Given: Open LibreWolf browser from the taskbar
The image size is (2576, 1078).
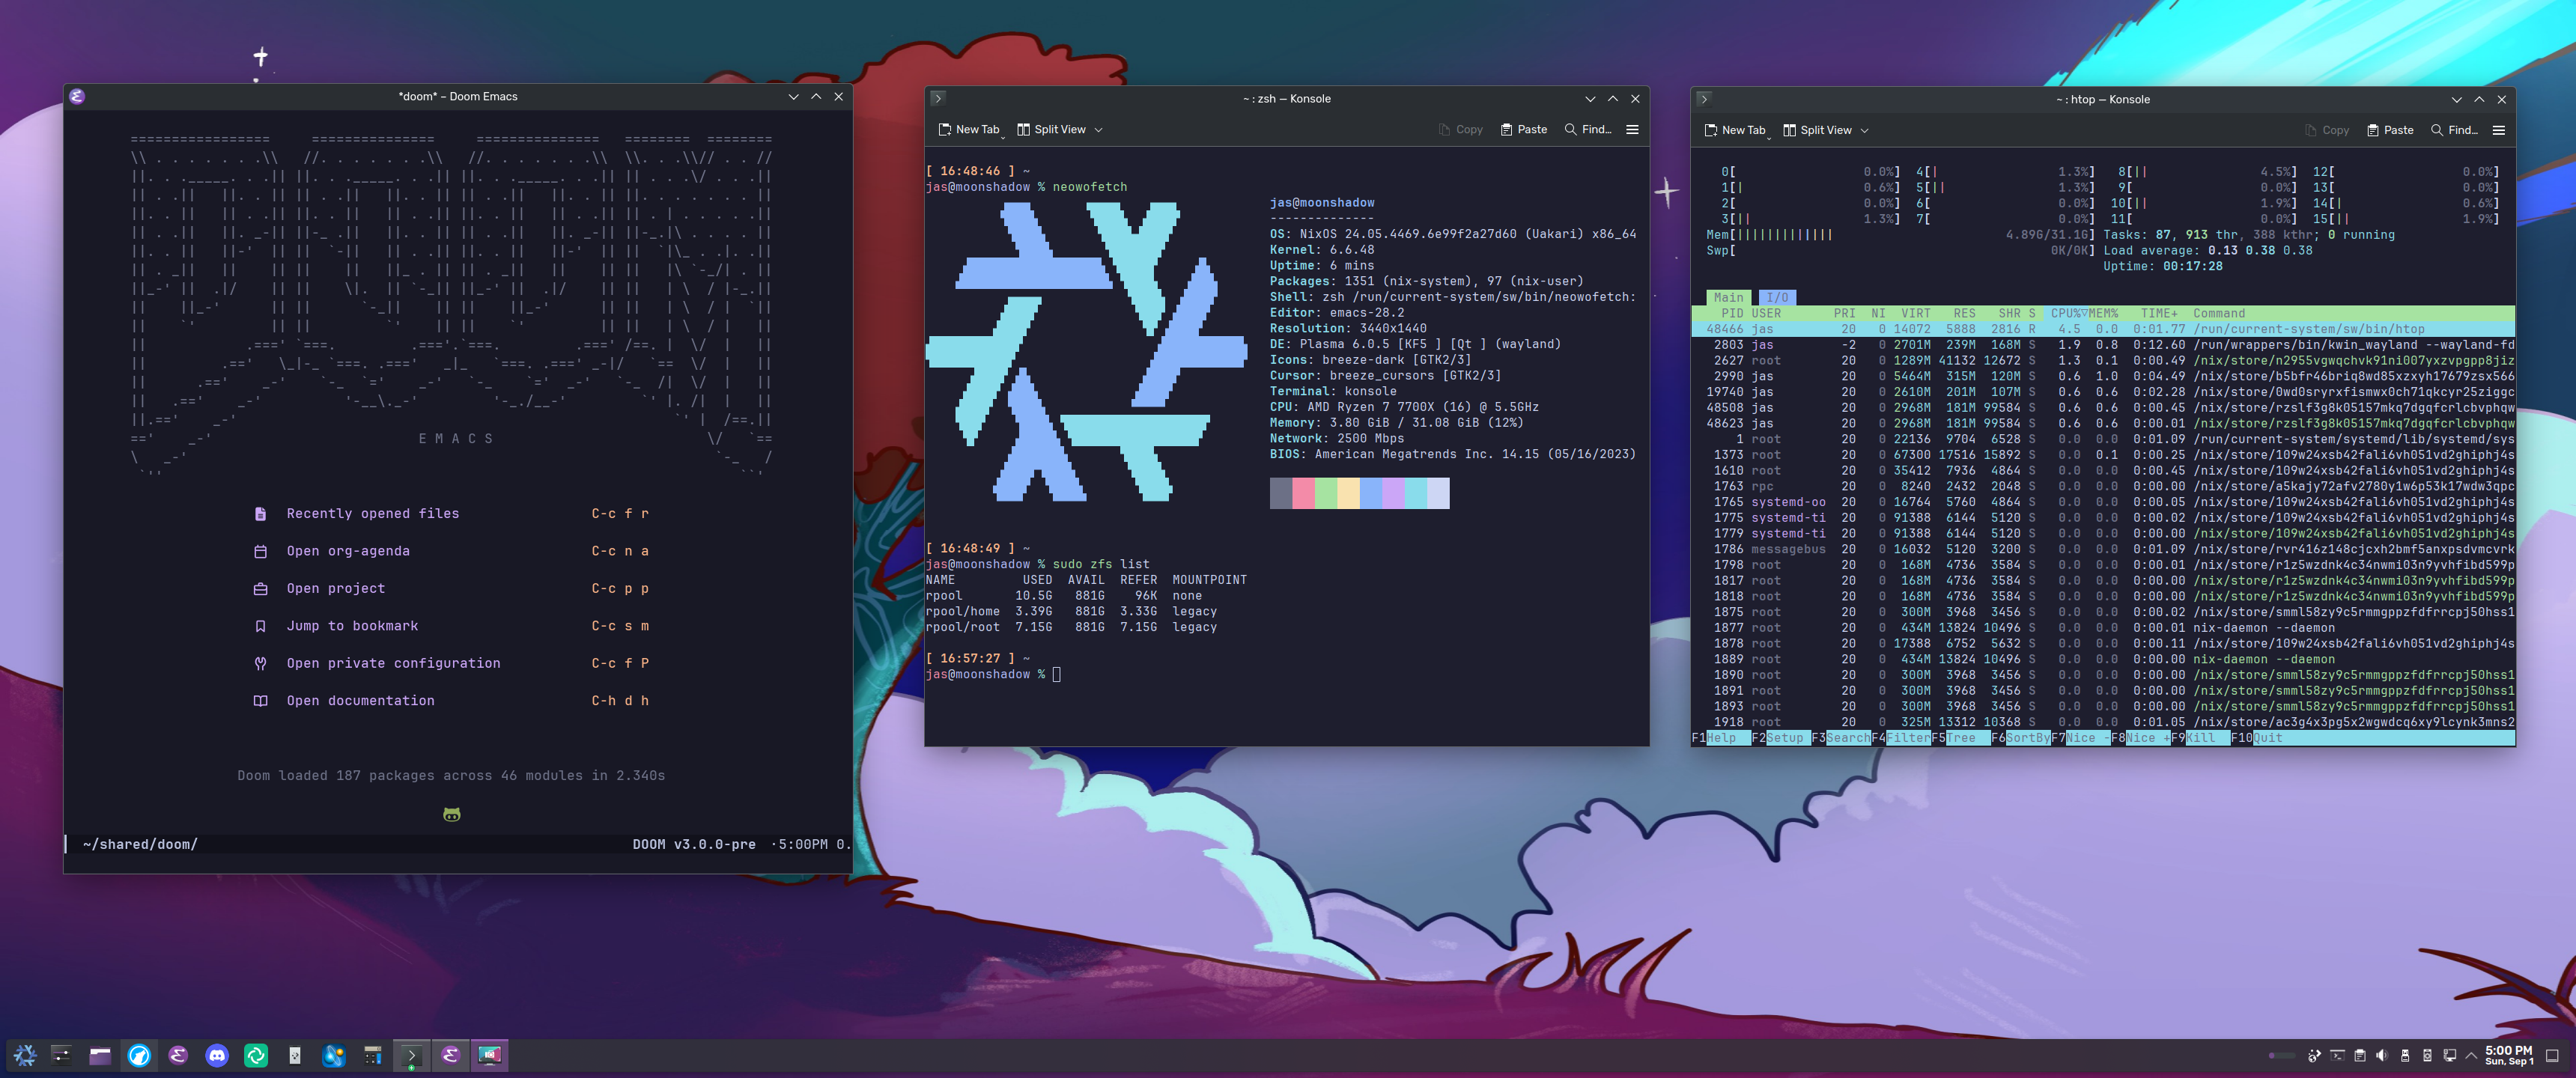Looking at the screenshot, I should pos(139,1055).
